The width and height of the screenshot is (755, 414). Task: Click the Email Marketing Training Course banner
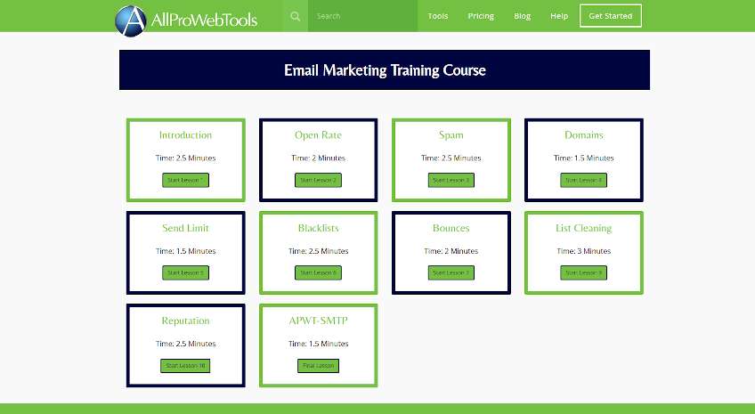(385, 70)
